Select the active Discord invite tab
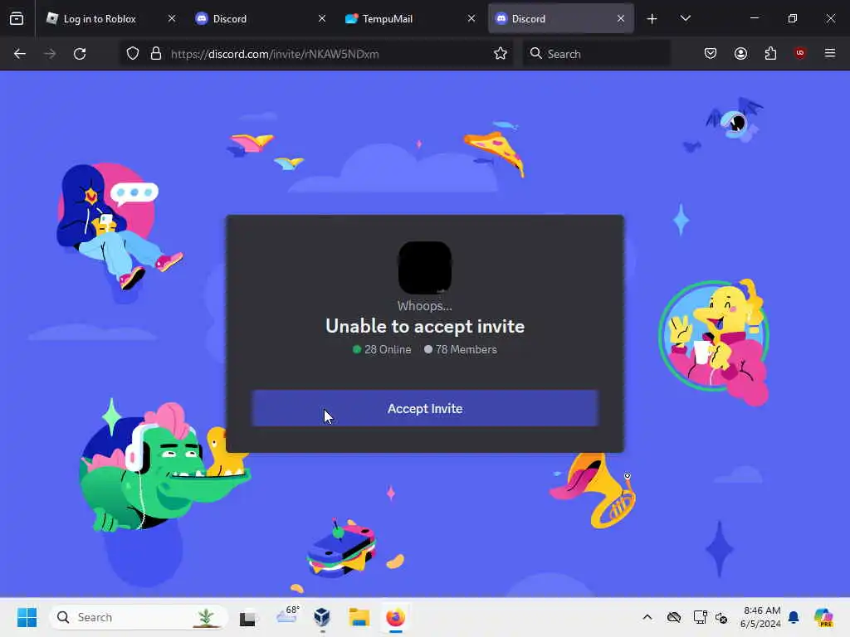The height and width of the screenshot is (637, 850). [x=560, y=18]
